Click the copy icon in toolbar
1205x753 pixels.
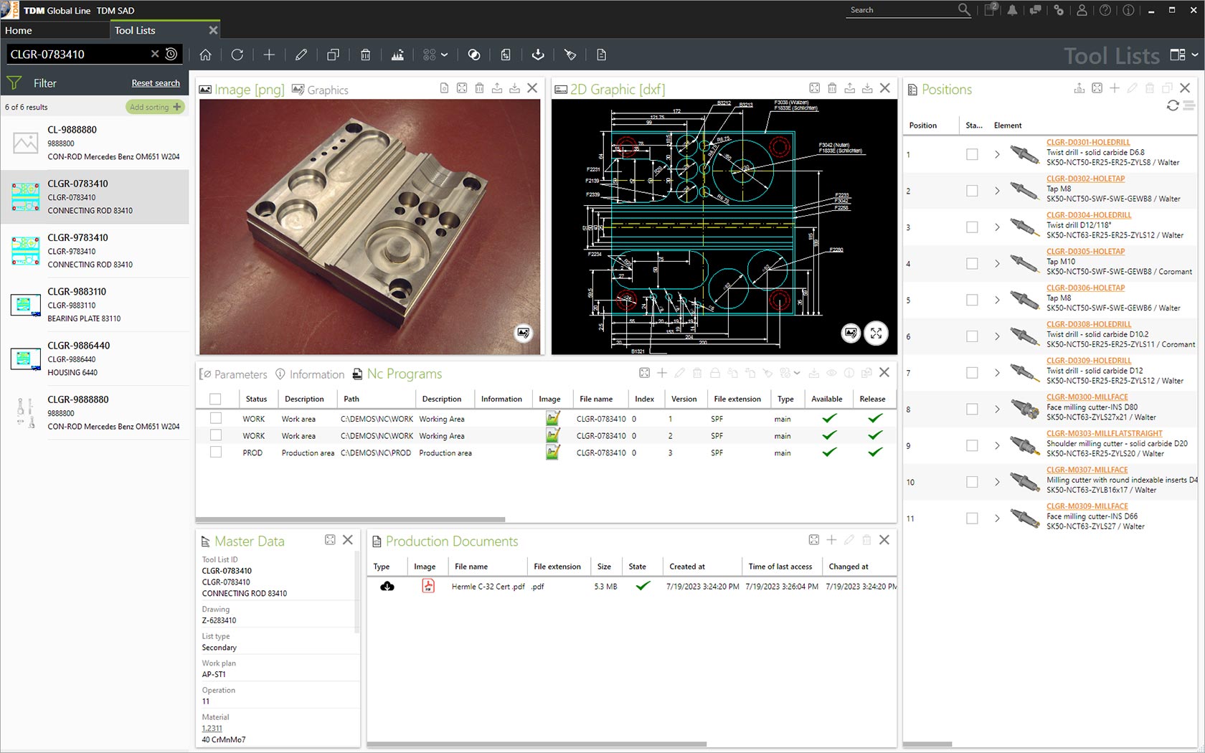tap(334, 55)
